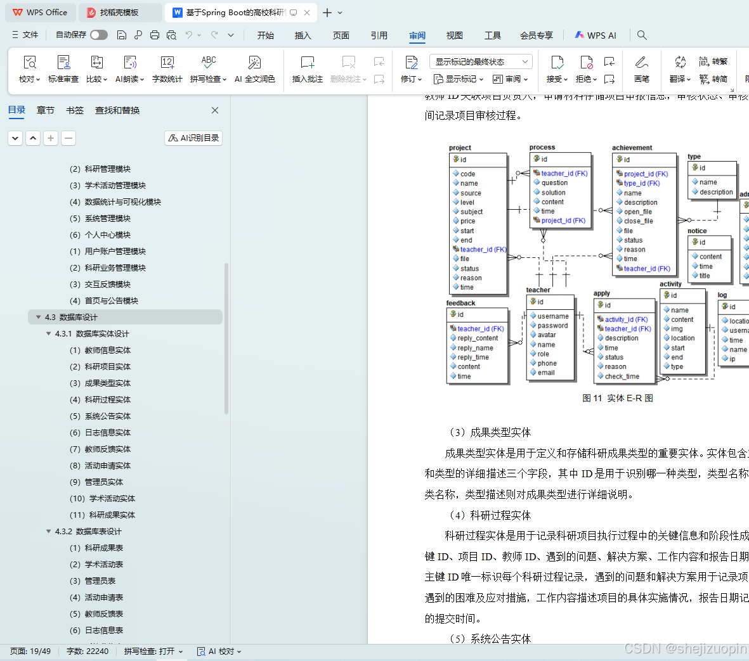Click the 拒绝 reject changes icon

click(585, 63)
